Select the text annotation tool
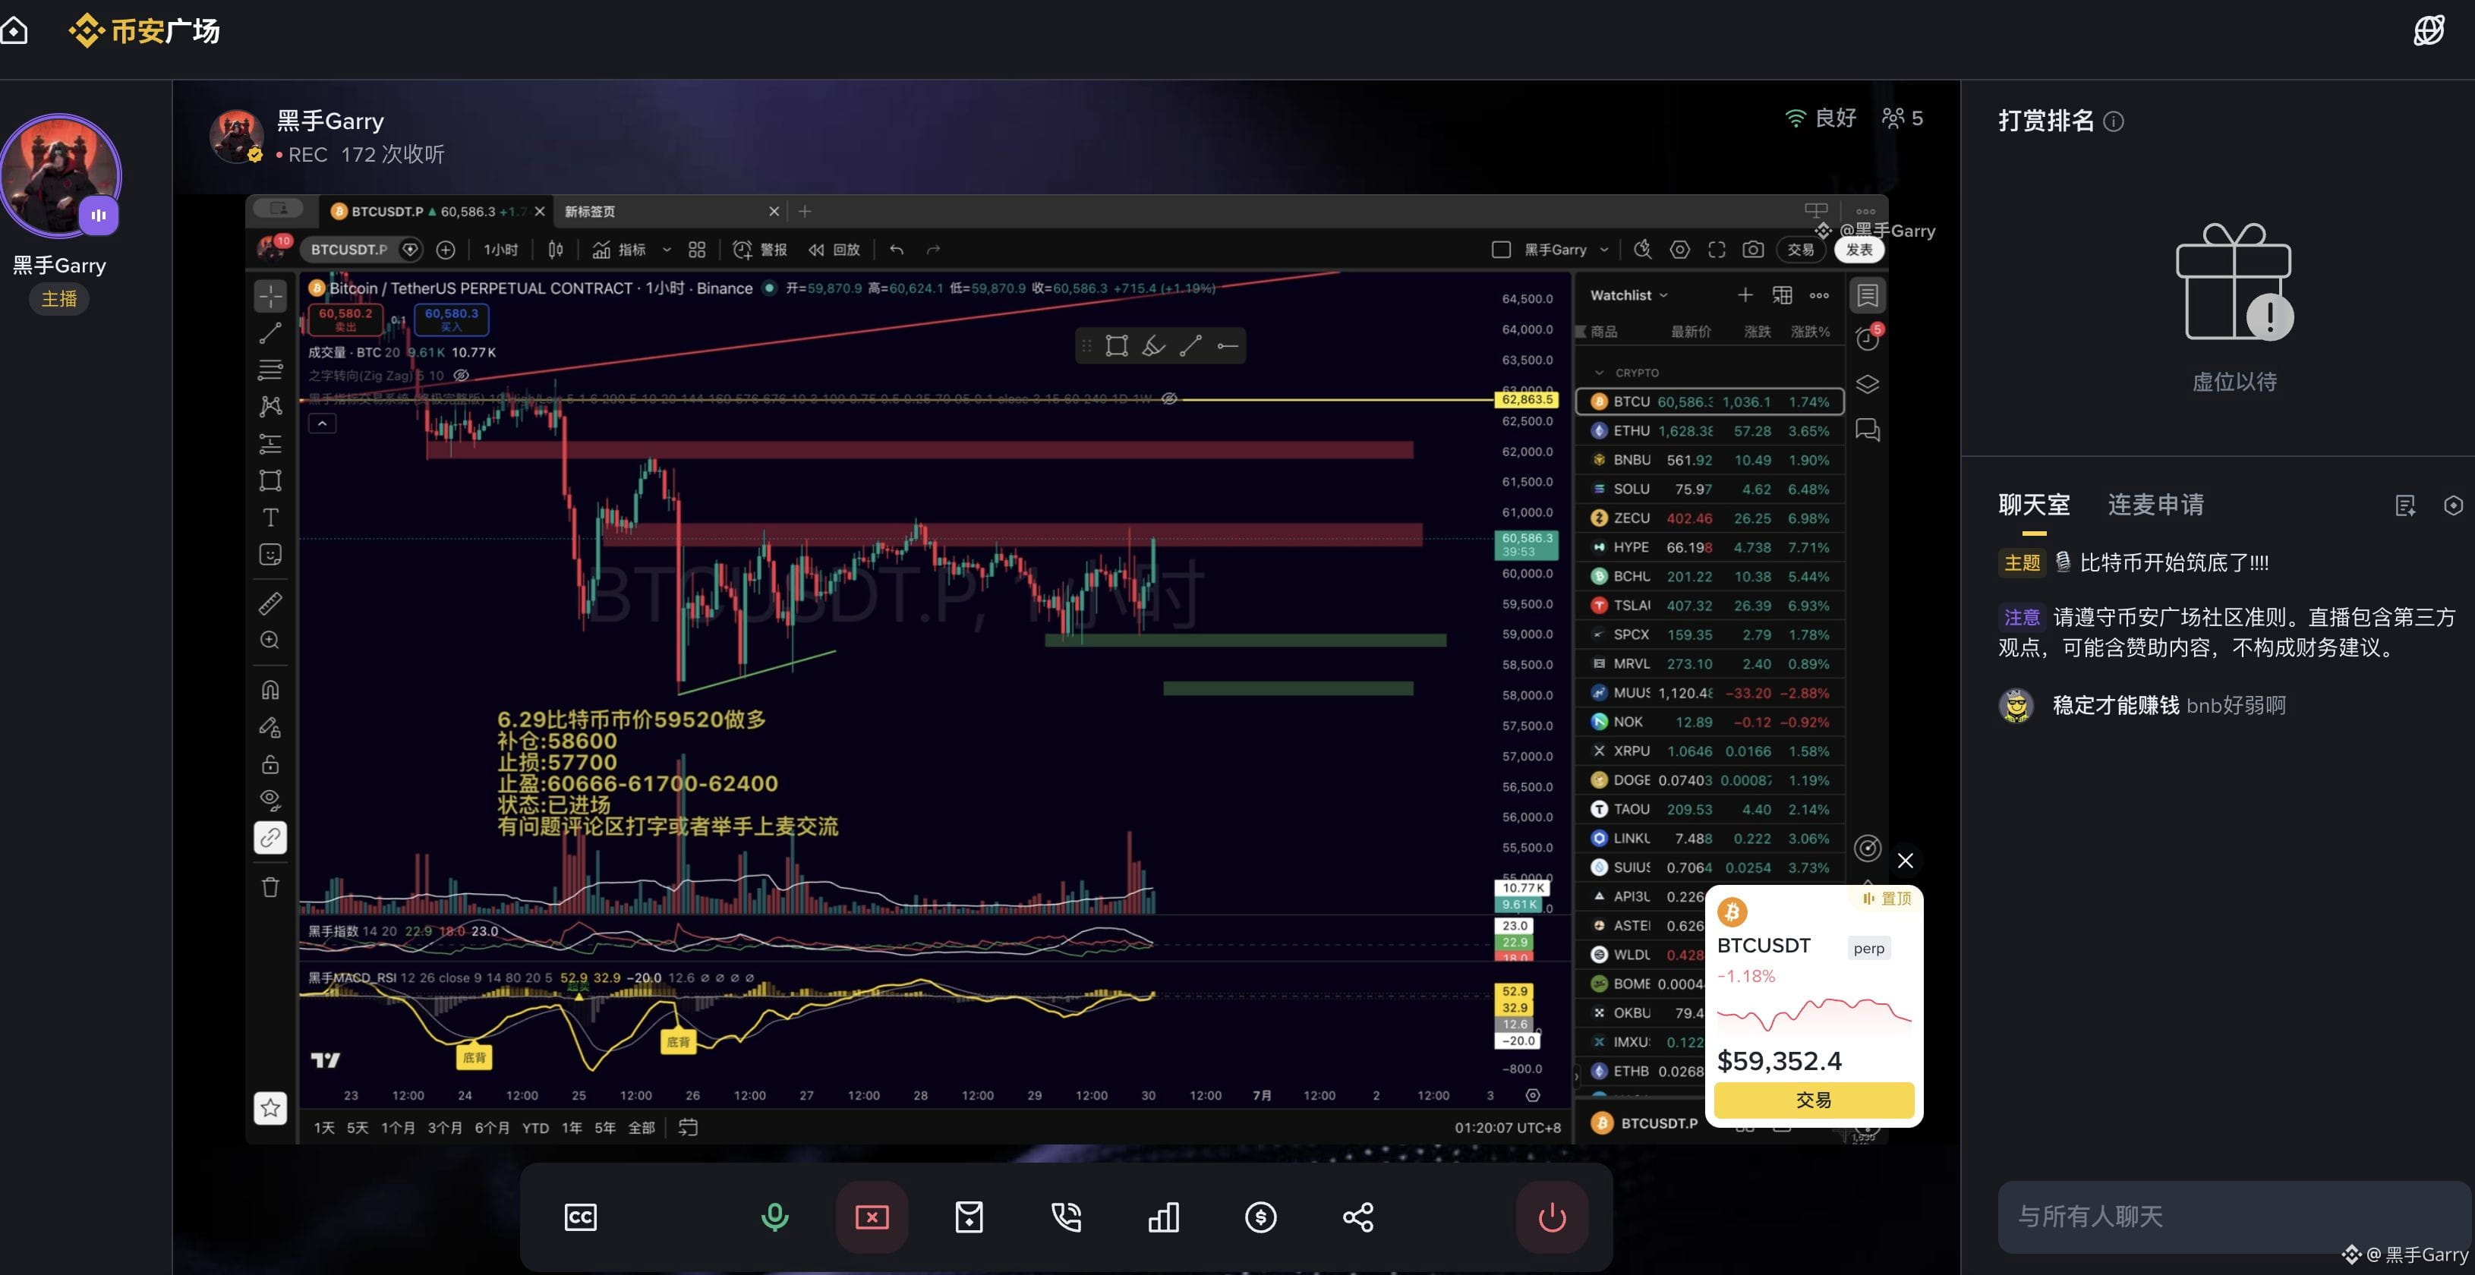2475x1275 pixels. (x=270, y=518)
